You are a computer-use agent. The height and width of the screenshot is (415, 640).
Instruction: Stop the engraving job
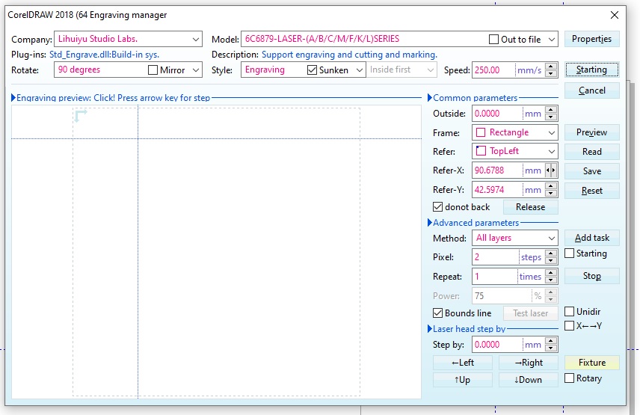pyautogui.click(x=592, y=276)
